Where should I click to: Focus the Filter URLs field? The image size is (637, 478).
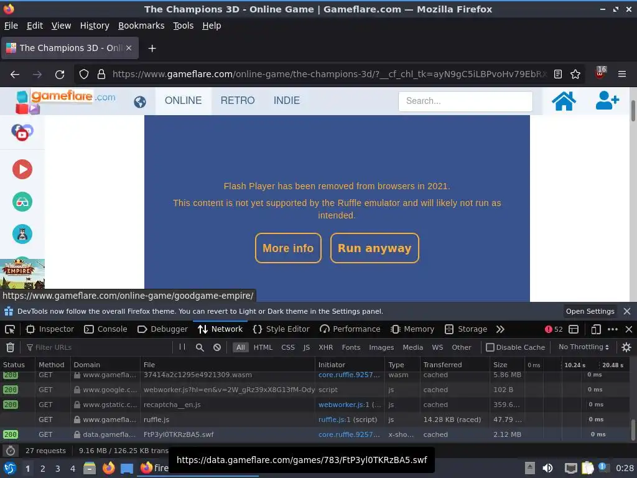[98, 347]
